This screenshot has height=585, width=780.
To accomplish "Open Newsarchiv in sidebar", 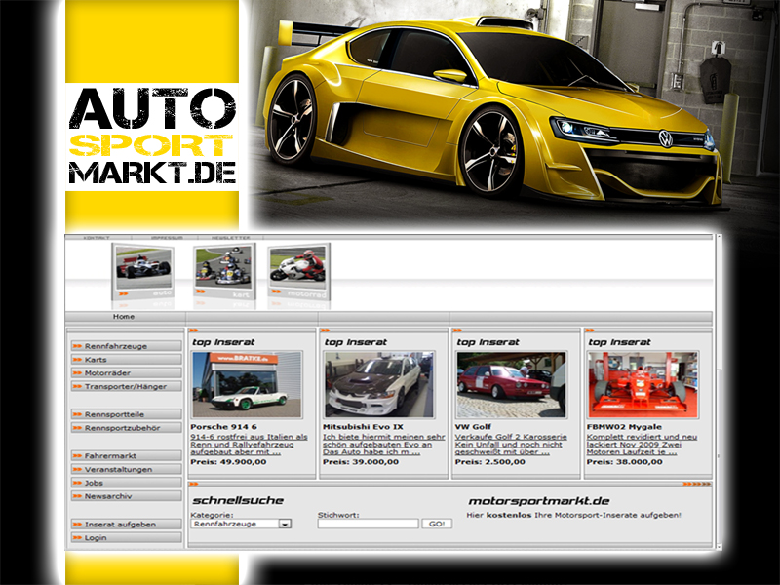I will click(127, 495).
